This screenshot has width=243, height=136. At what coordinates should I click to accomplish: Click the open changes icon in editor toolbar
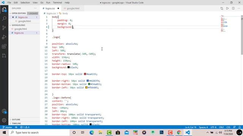click(222, 8)
